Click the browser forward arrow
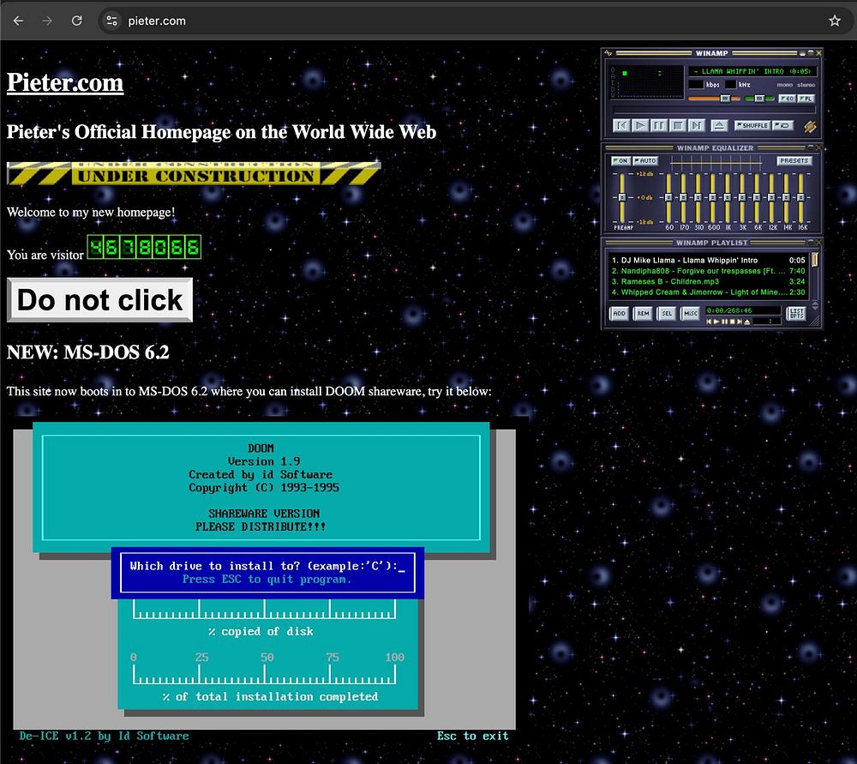Image resolution: width=857 pixels, height=764 pixels. pos(47,21)
